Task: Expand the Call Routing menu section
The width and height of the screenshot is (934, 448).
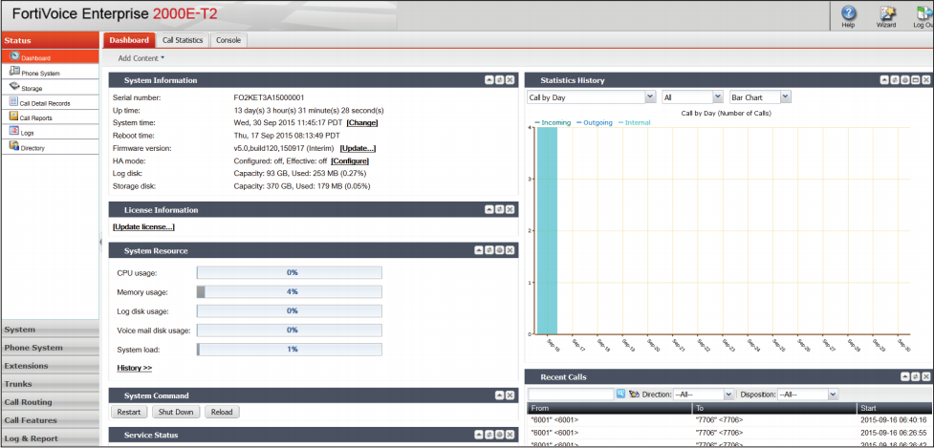Action: (50, 401)
